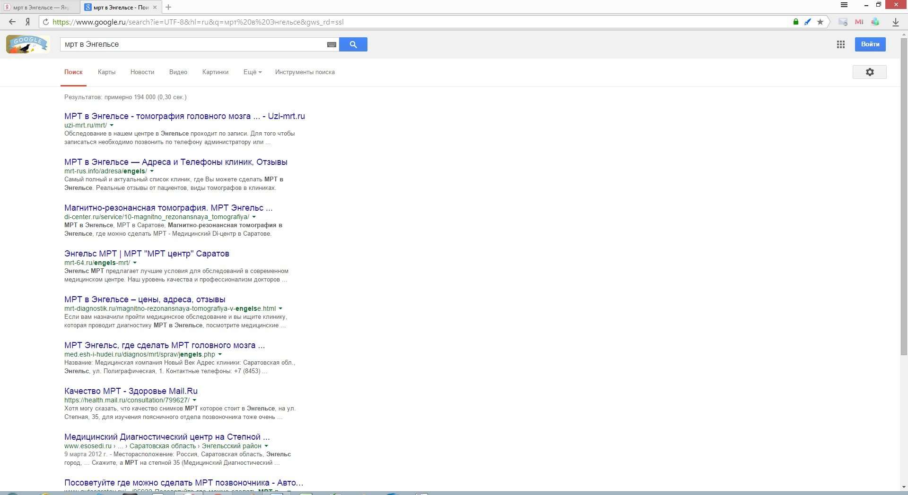Click the 'Результатов: примерно 194 000' stats text
The height and width of the screenshot is (495, 908).
125,97
